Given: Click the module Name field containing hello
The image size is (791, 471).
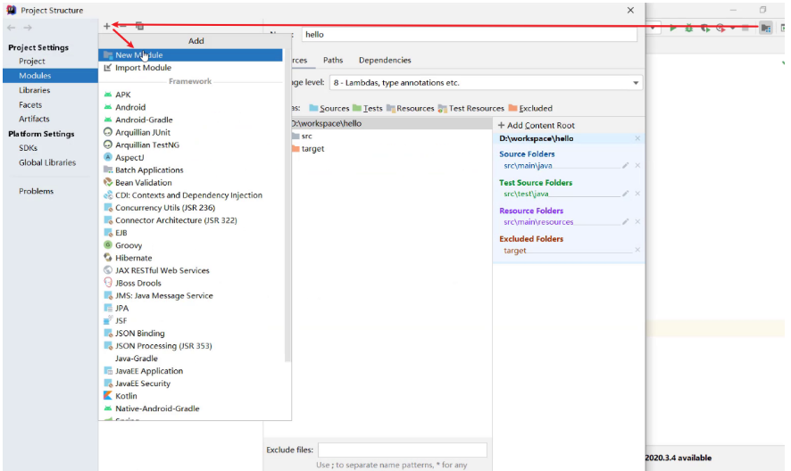Looking at the screenshot, I should pyautogui.click(x=469, y=34).
